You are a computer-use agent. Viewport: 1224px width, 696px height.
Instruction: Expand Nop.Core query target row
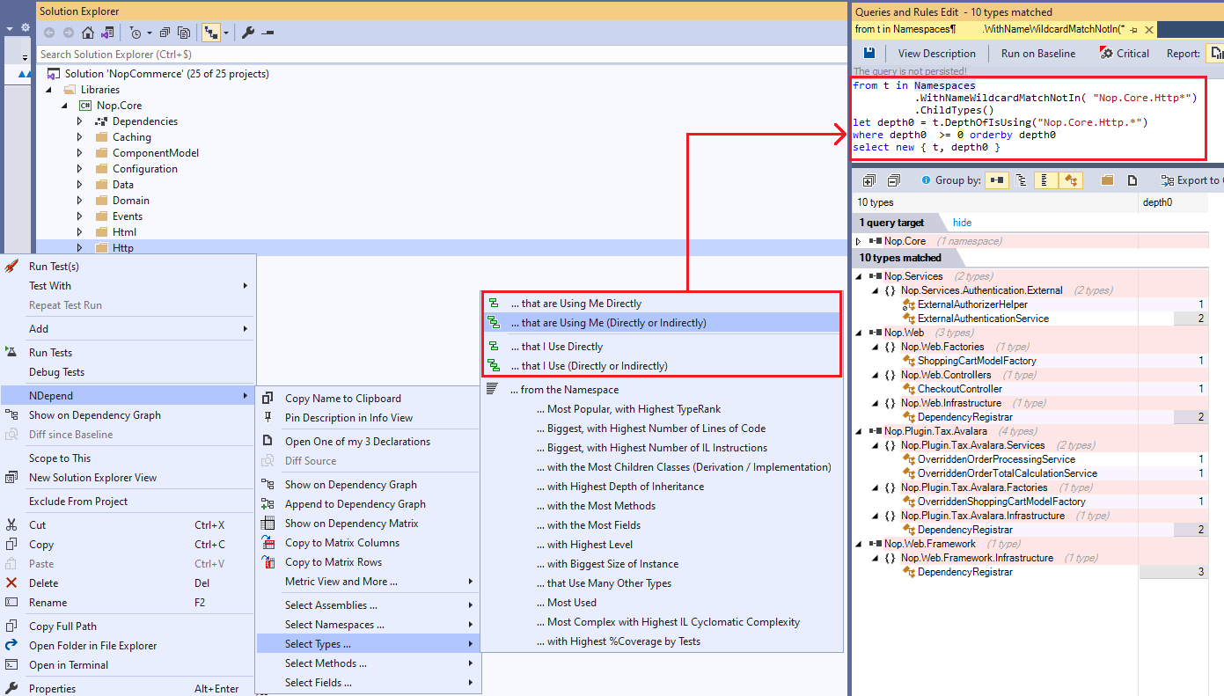(859, 241)
